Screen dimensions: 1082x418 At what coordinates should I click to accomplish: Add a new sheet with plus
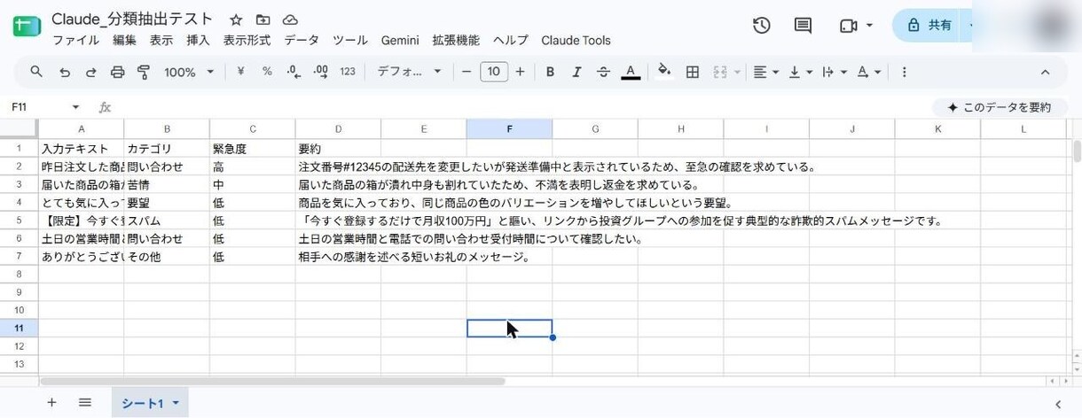point(51,403)
